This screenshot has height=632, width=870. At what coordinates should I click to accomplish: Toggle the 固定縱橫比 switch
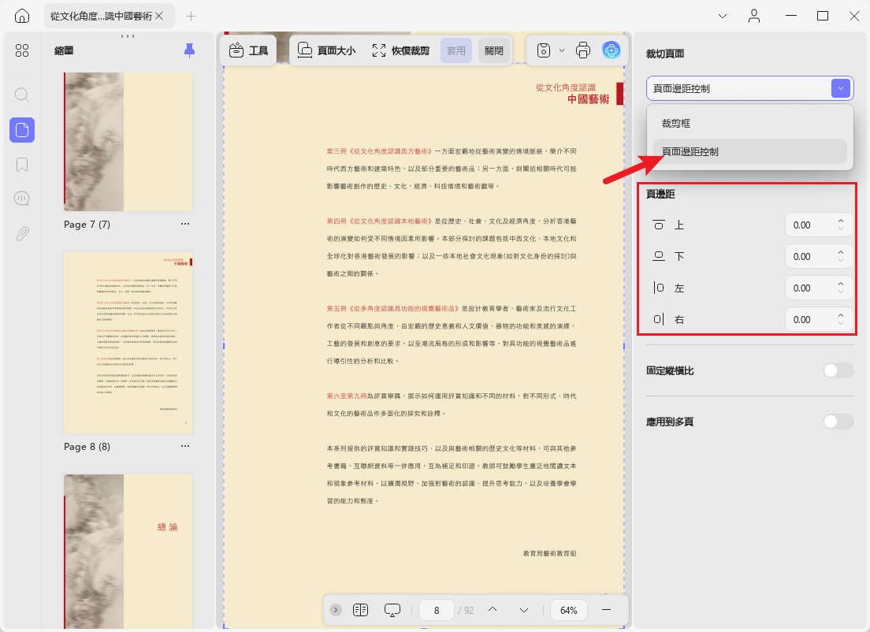coord(838,370)
